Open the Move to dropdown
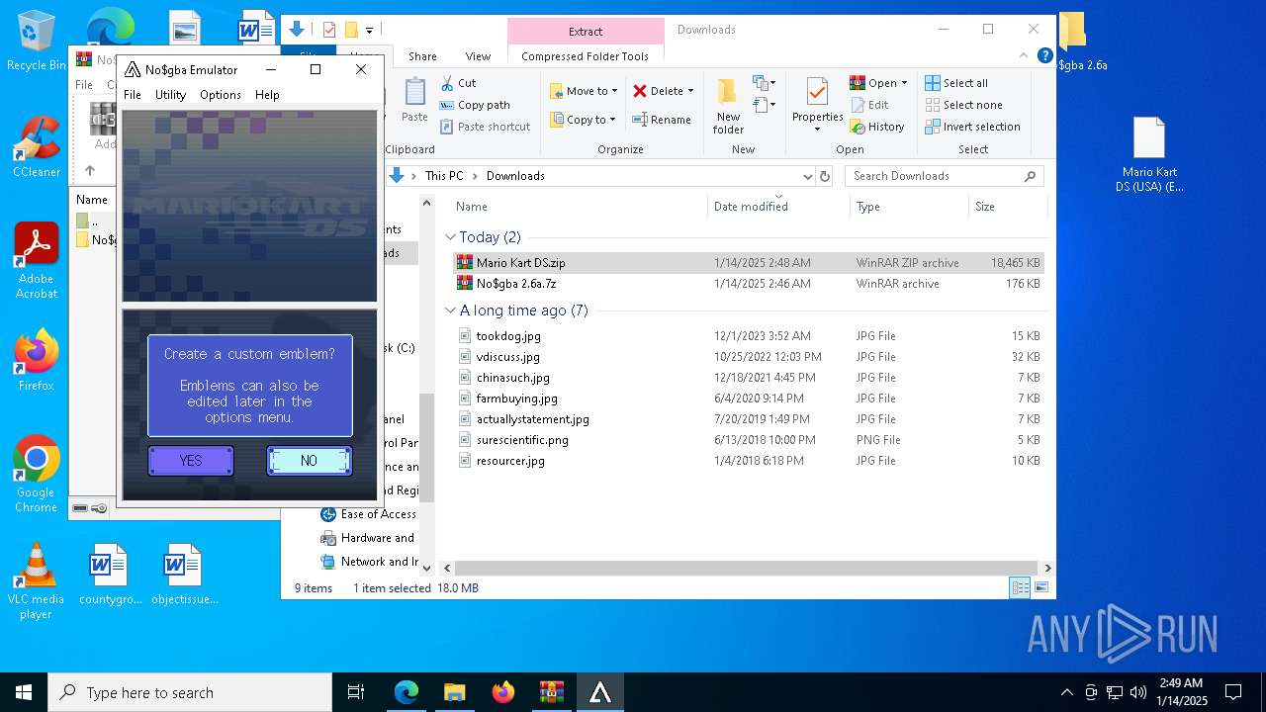Image resolution: width=1266 pixels, height=712 pixels. [x=584, y=91]
